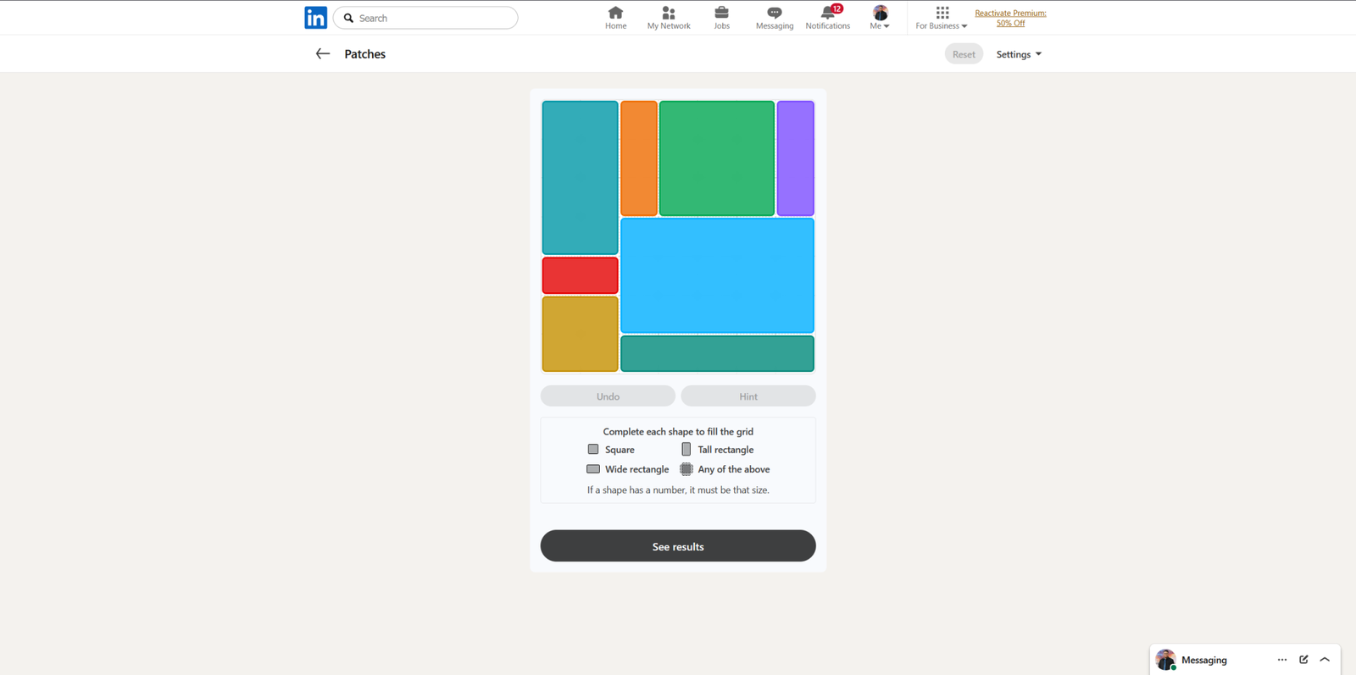
Task: Click the back arrow beside Patches
Action: [322, 54]
